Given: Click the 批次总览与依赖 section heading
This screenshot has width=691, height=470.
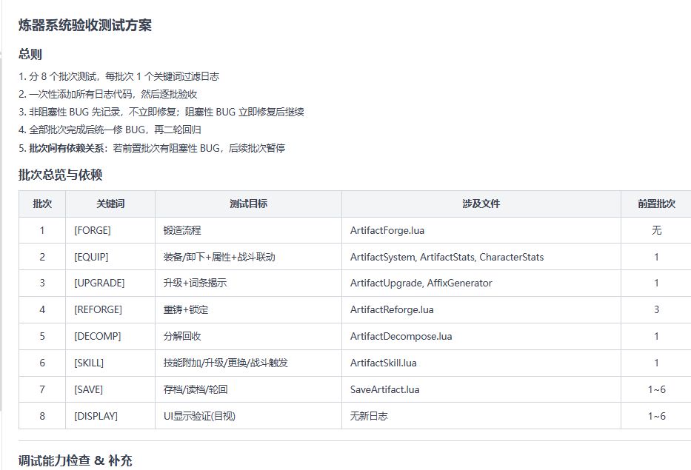Looking at the screenshot, I should pyautogui.click(x=60, y=175).
